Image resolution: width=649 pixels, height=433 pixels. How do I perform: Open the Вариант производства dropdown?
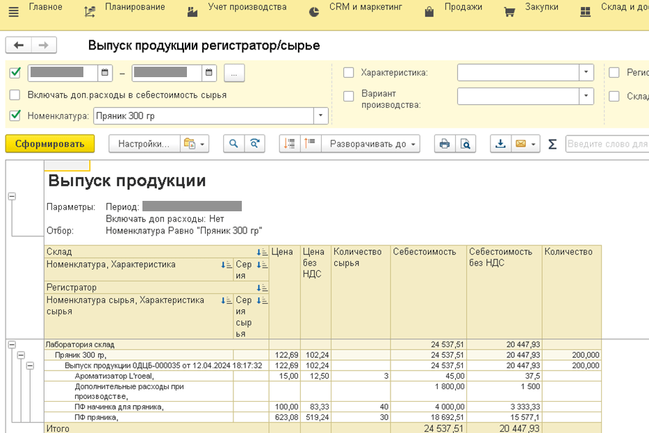[x=586, y=96]
